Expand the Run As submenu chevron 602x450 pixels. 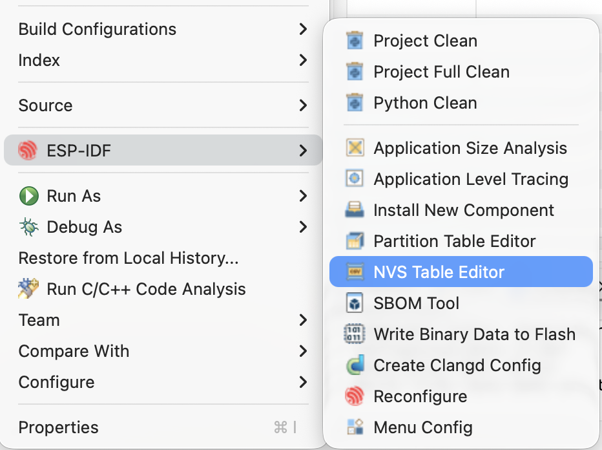pos(302,196)
